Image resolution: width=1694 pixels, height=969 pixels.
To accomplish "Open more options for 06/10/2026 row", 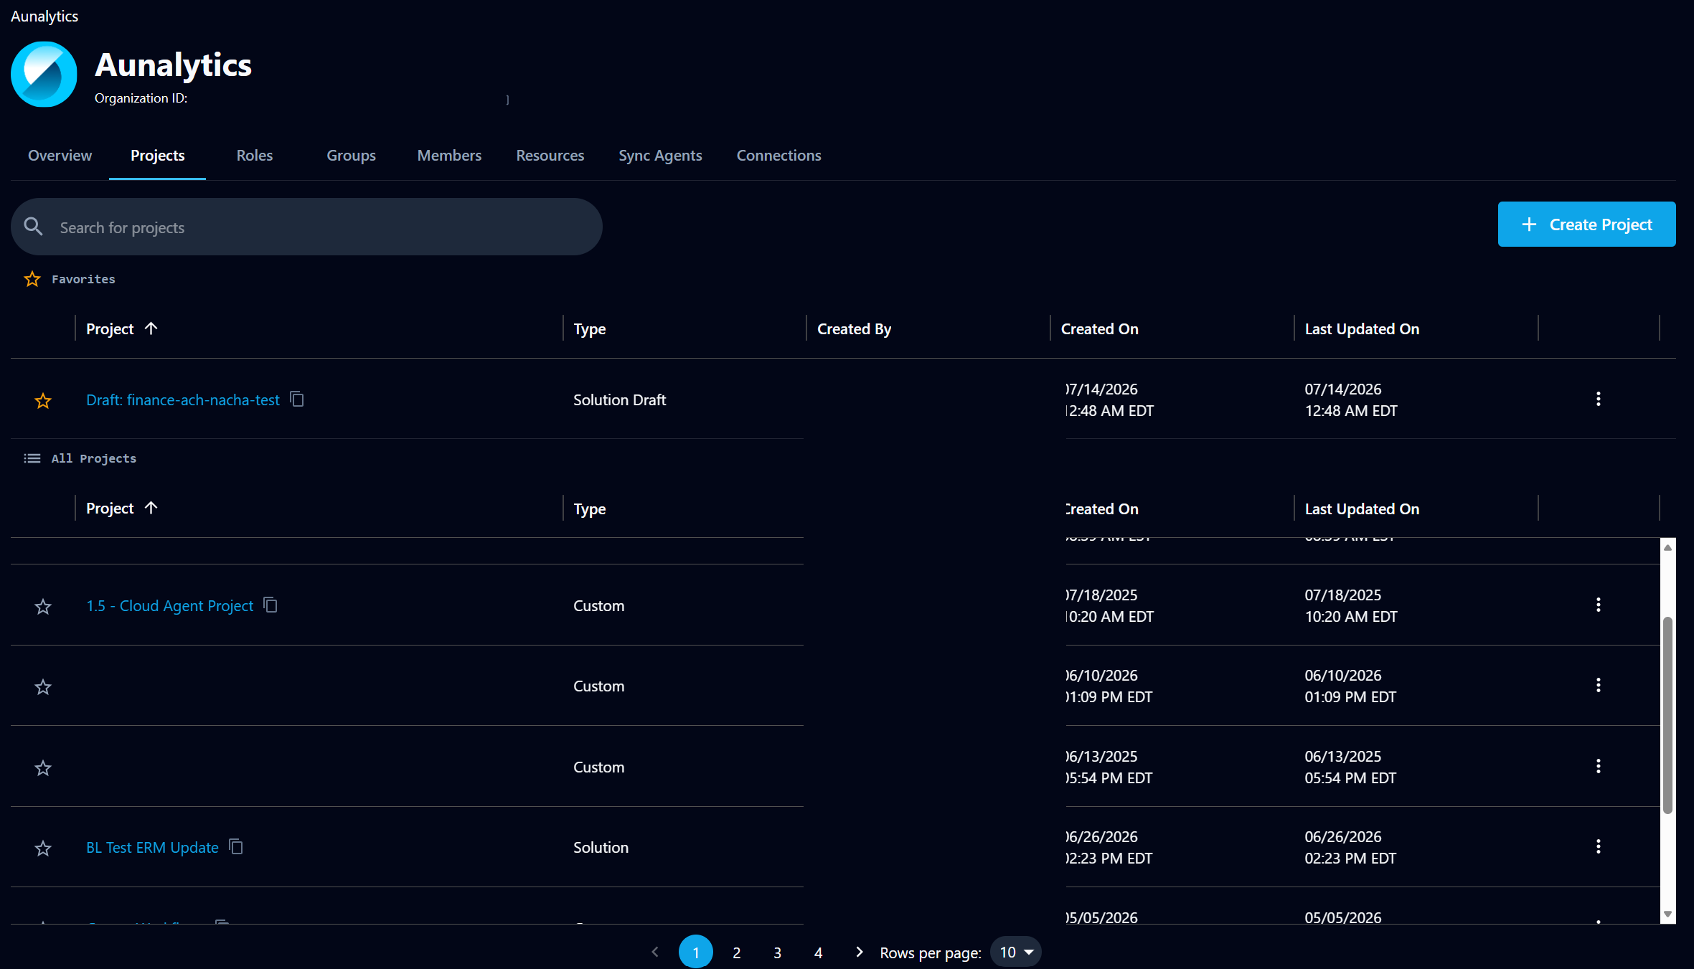I will point(1598,685).
